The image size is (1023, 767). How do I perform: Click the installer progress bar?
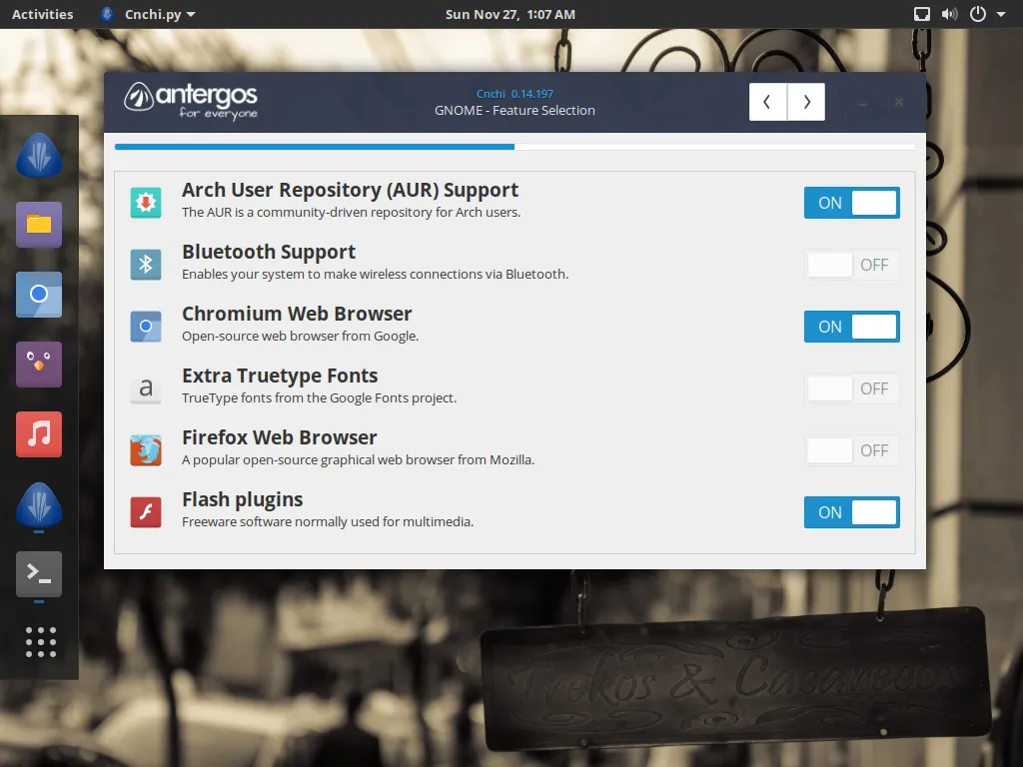[514, 147]
